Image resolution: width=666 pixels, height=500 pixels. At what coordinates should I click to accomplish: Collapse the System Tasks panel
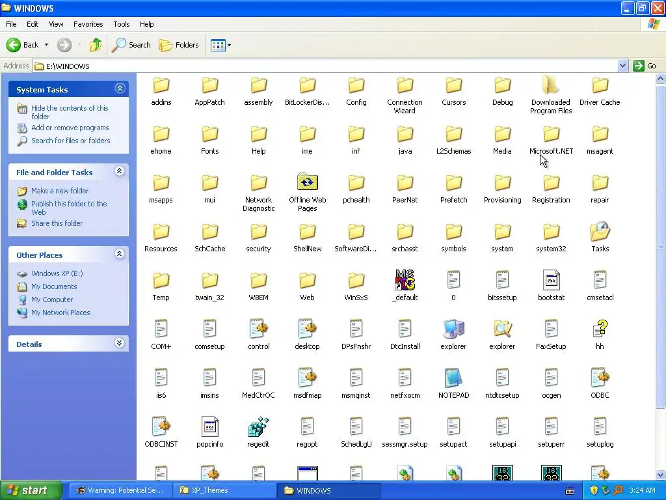pyautogui.click(x=120, y=89)
